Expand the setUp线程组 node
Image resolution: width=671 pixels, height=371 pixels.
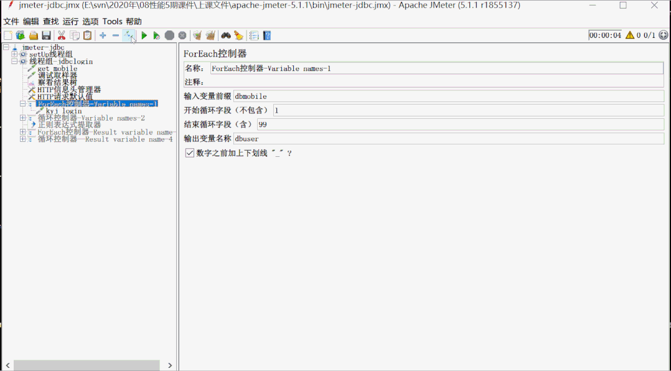pos(14,54)
